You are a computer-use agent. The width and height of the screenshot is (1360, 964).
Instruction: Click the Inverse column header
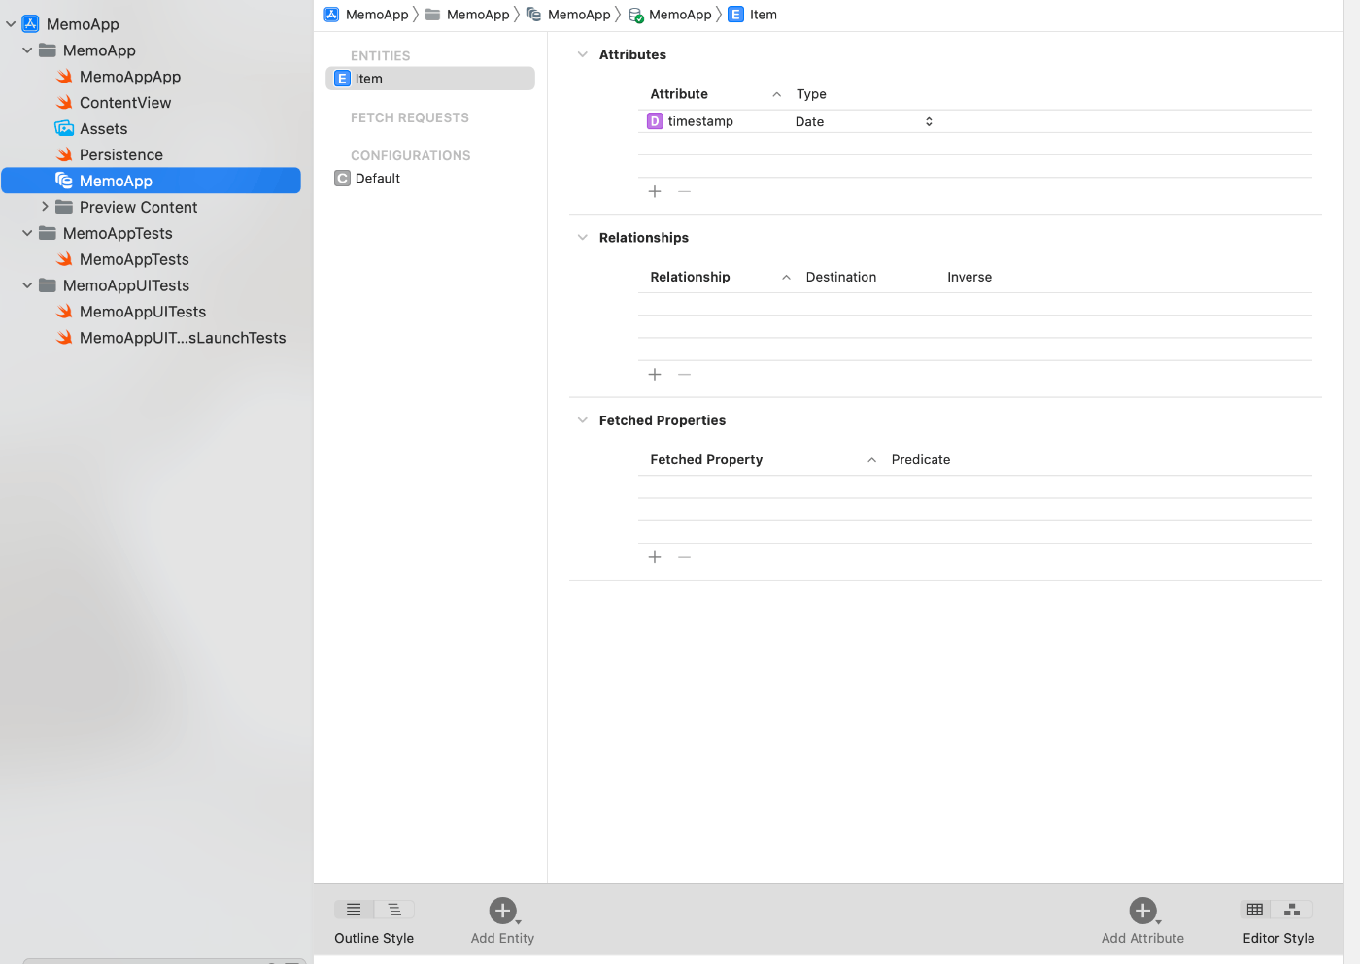969,277
